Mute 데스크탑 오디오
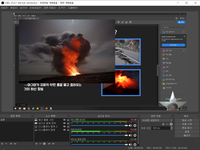Image resolution: width=200 pixels, height=150 pixels. [x=130, y=125]
